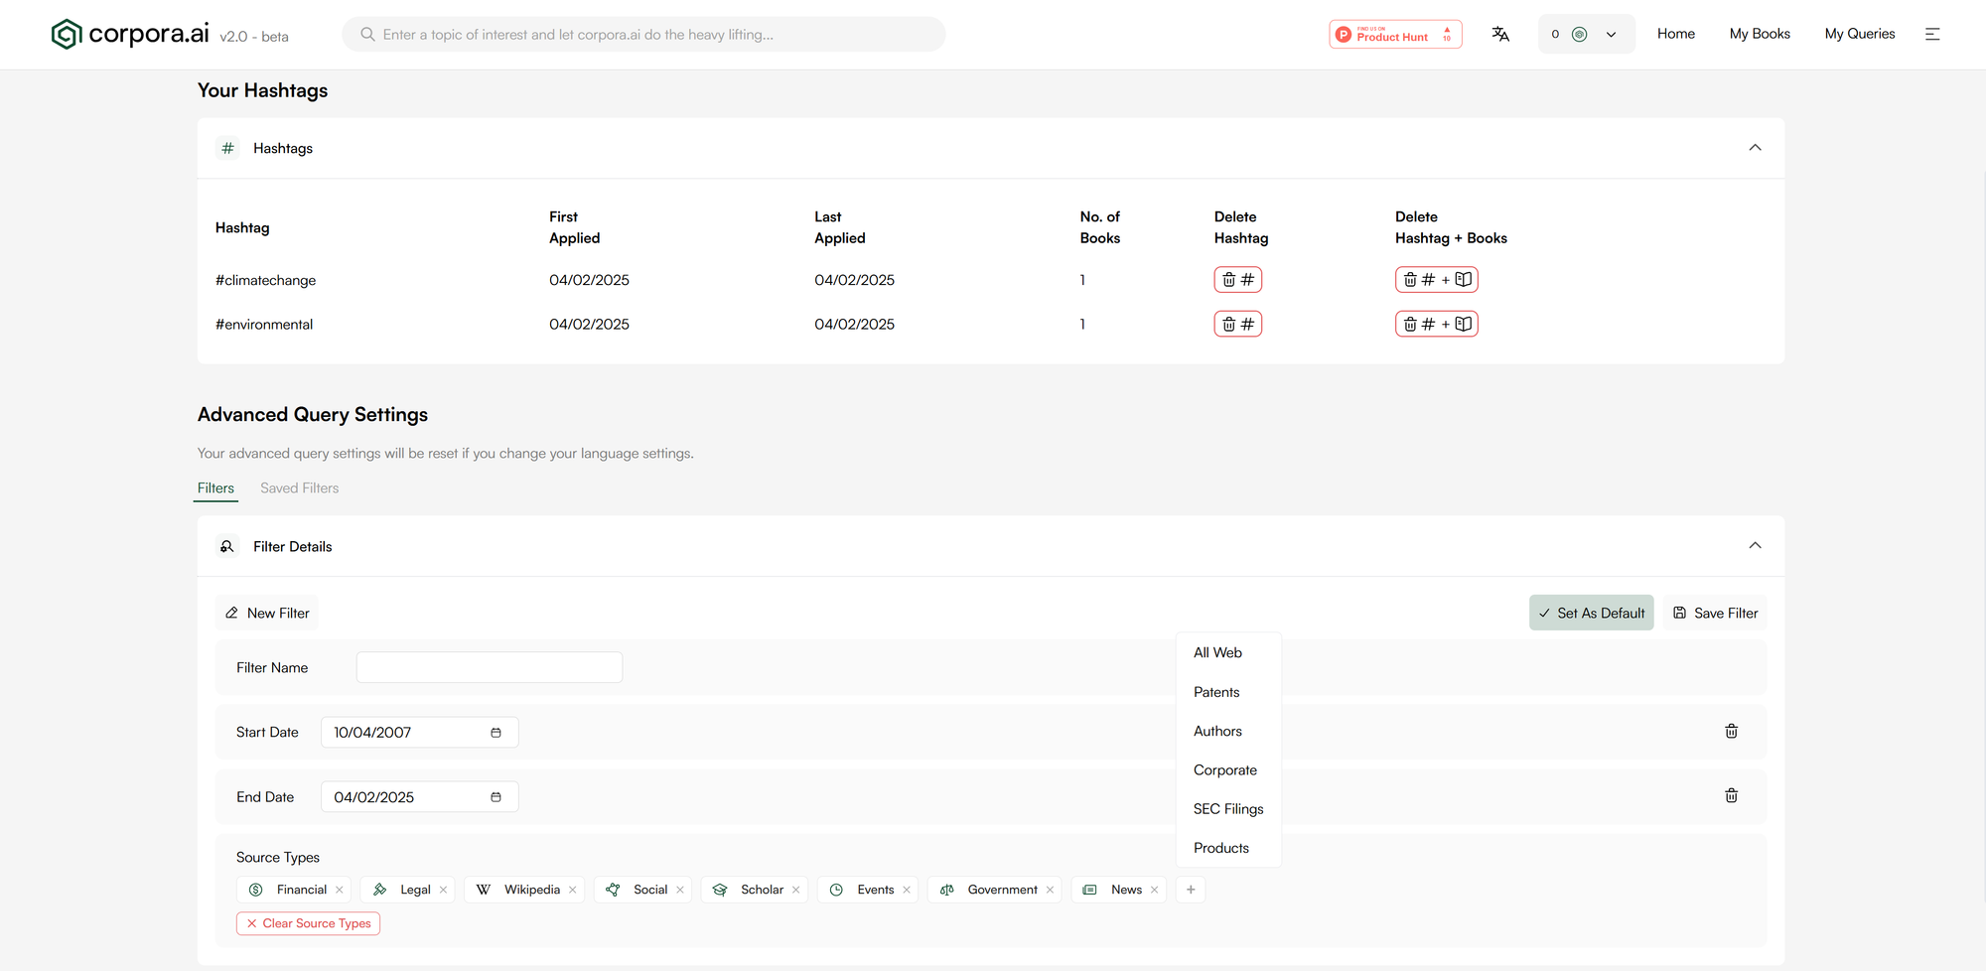Collapse the Hashtags panel
1986x971 pixels.
[x=1755, y=148]
